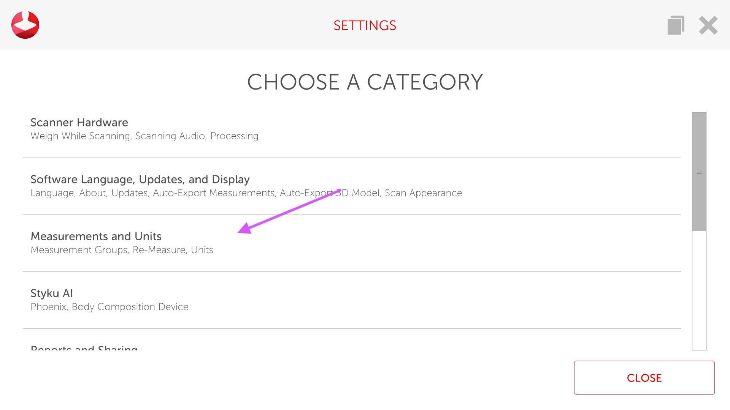The image size is (730, 410).
Task: Open Software Language, Updates, and Display
Action: point(140,179)
